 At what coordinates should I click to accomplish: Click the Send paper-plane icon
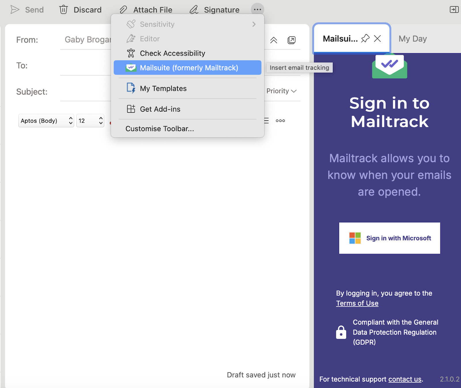click(15, 10)
